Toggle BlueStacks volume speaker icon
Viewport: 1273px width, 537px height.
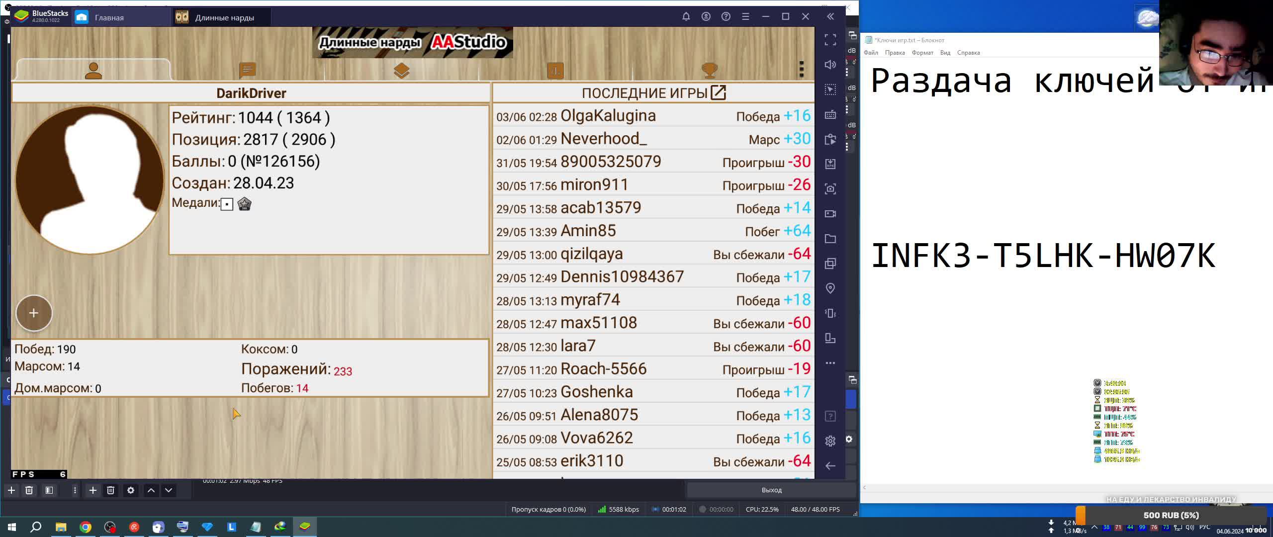(830, 65)
